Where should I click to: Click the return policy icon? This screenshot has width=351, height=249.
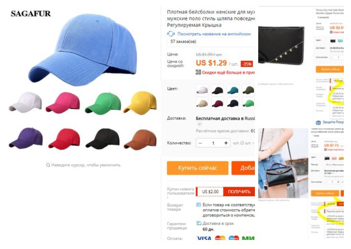coord(198,205)
